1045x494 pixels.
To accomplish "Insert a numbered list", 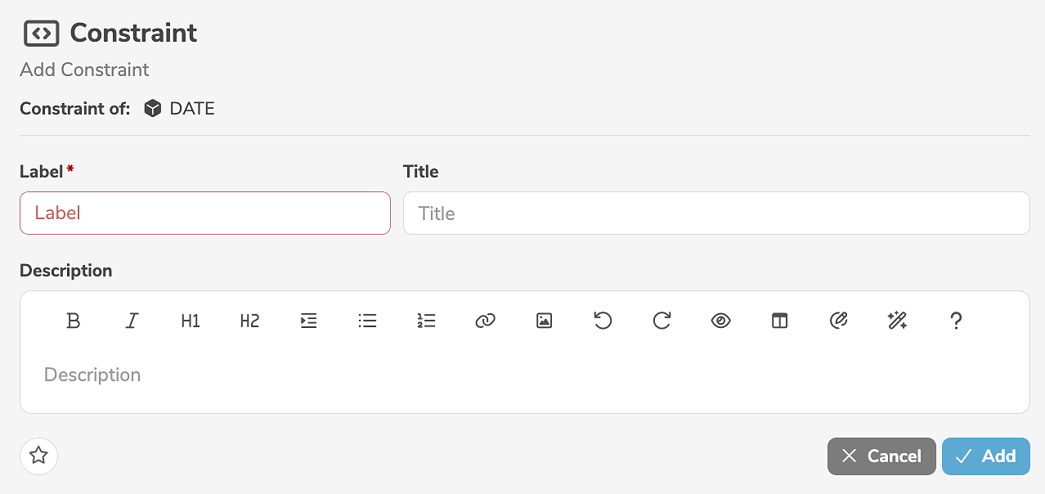I will (x=426, y=321).
